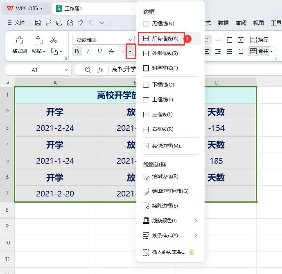Screen dimensions: 282x274
Task: Open the border dropdown arrow
Action: 131,51
